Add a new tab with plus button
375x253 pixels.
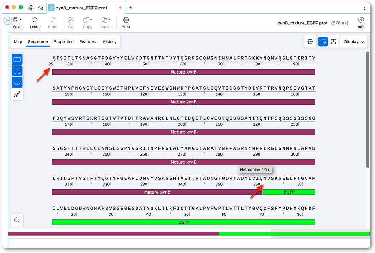[131, 8]
